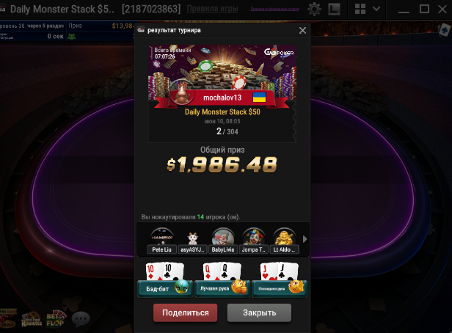Expand the dropdown arrow beside grid icon
452x333 pixels.
tap(376, 9)
